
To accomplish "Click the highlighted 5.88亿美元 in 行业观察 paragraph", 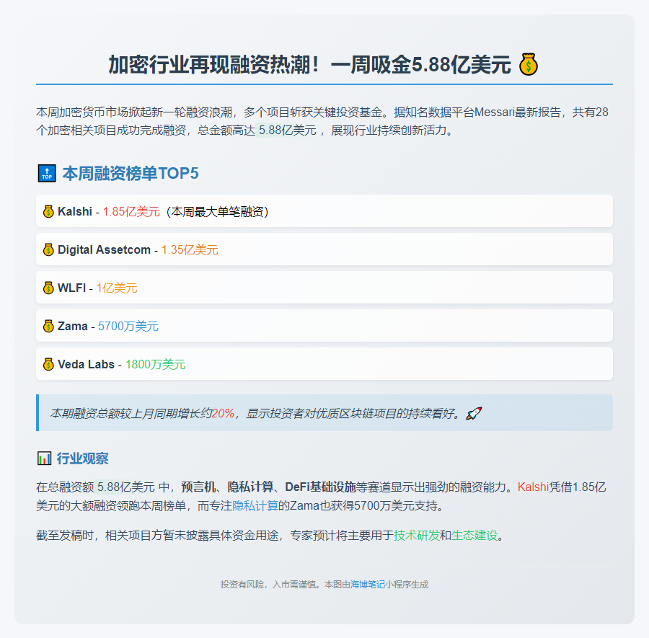I will [125, 487].
